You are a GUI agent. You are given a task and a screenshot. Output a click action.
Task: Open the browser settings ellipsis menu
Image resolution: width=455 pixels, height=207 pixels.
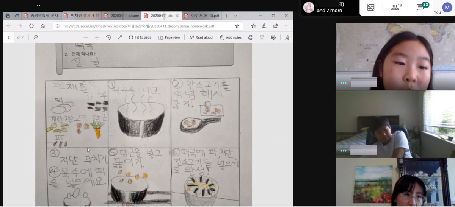click(x=287, y=26)
